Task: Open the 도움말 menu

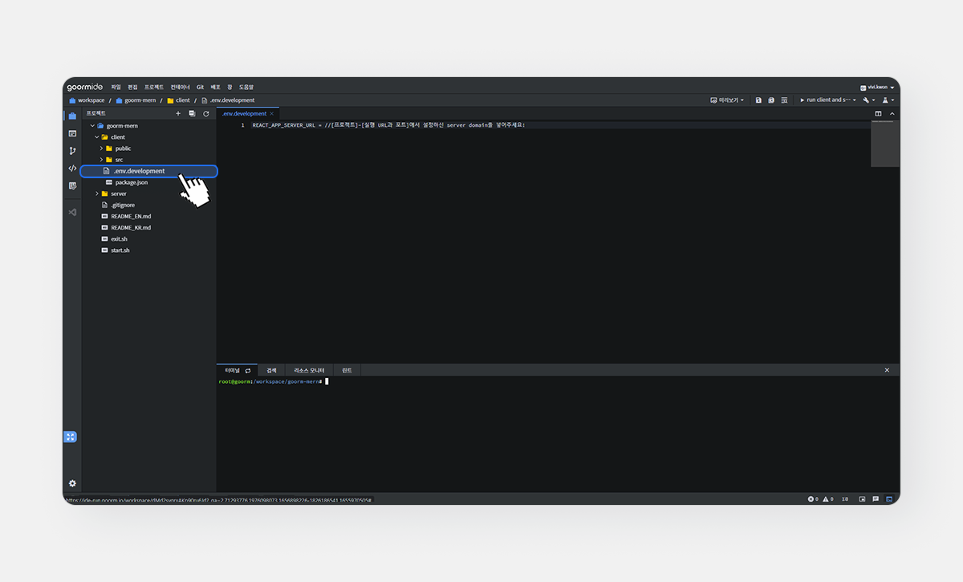Action: tap(246, 87)
